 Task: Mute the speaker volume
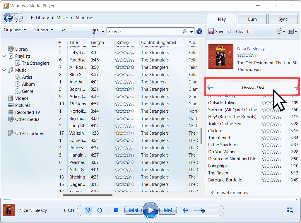[x=185, y=210]
